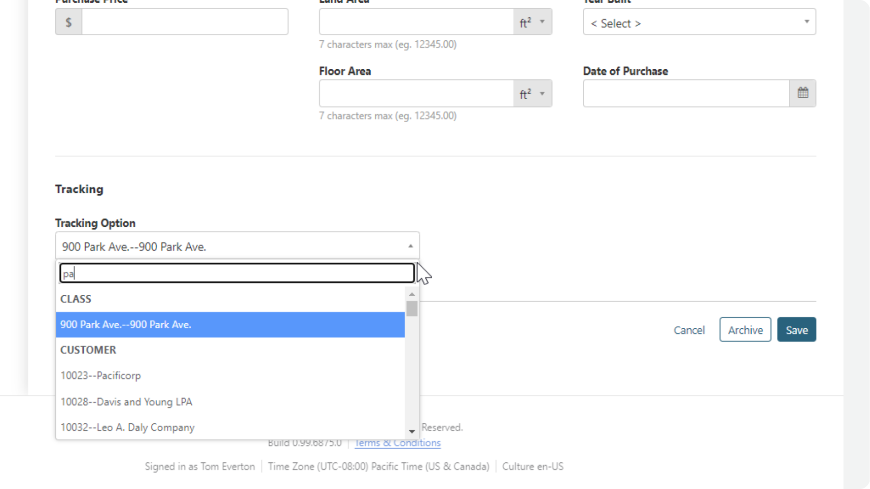Open the Land Area unit dropdown arrow
Image resolution: width=870 pixels, height=489 pixels.
coord(542,21)
